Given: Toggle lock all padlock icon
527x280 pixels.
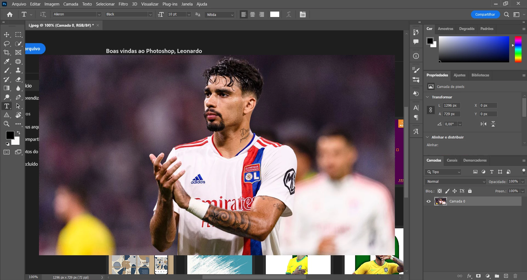Looking at the screenshot, I should pyautogui.click(x=470, y=191).
